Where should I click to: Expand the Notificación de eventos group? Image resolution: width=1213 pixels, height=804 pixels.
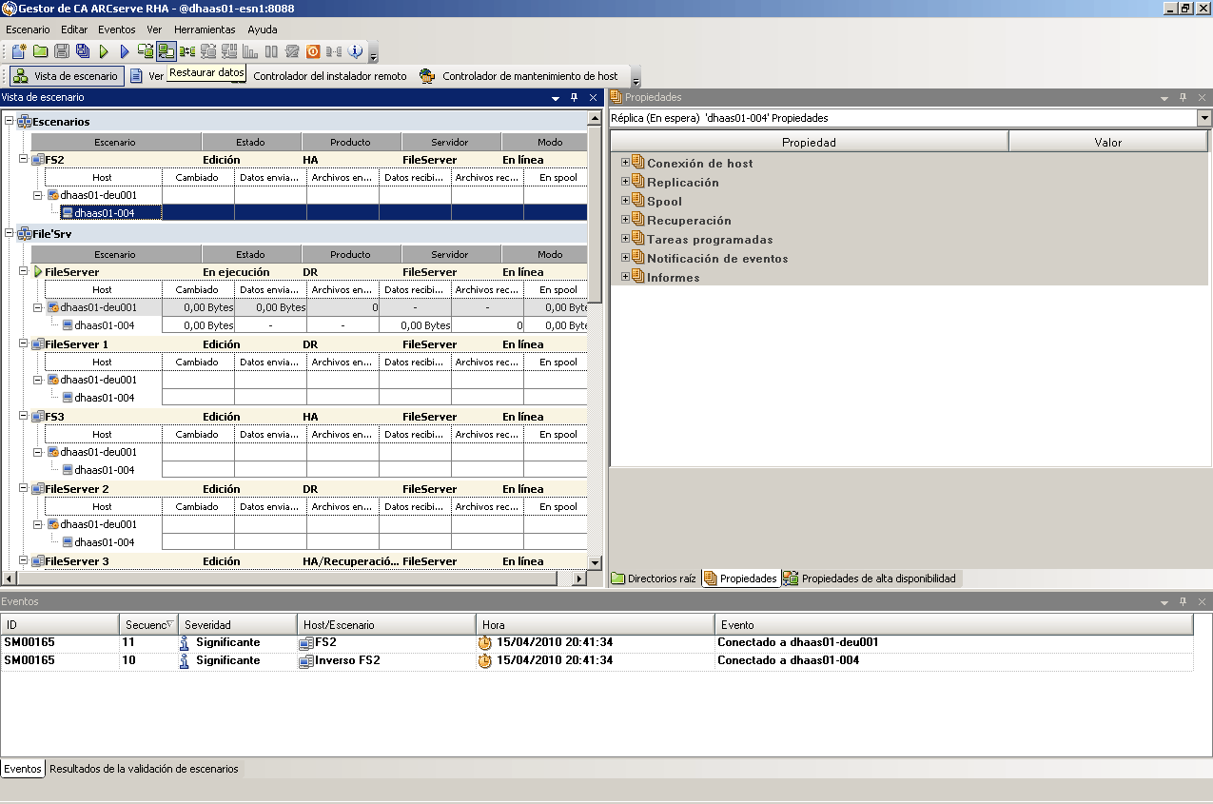[625, 258]
